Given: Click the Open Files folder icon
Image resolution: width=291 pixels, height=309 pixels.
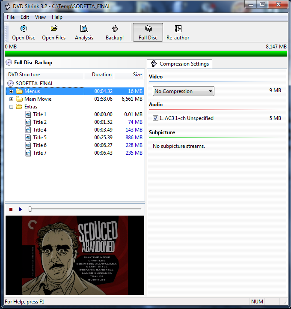Looking at the screenshot, I should pyautogui.click(x=54, y=29).
